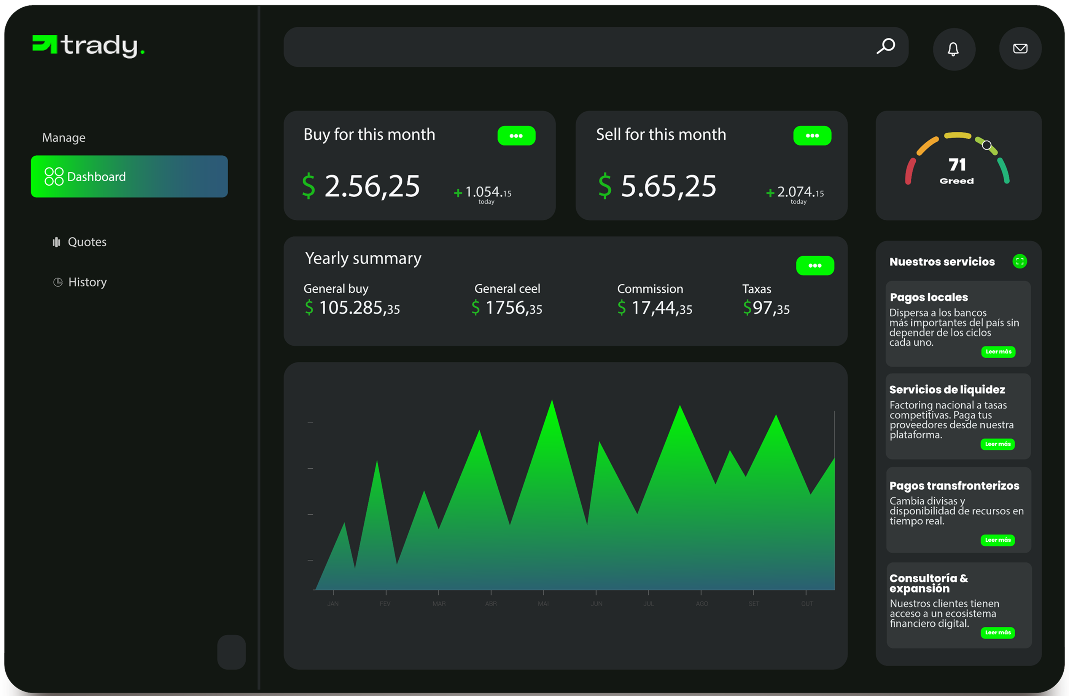Open the messages envelope icon

(x=1020, y=49)
